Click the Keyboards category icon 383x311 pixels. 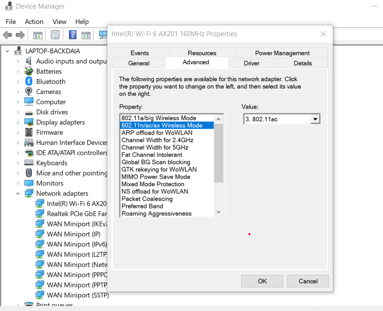pos(29,163)
